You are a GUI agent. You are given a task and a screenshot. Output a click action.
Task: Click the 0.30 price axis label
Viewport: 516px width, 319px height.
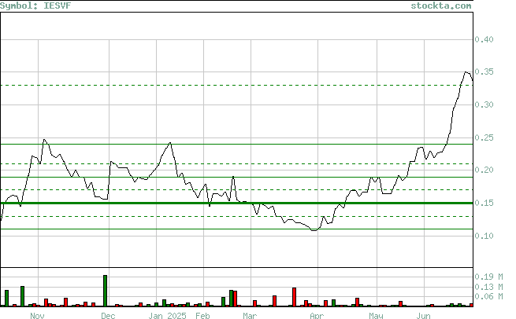484,104
